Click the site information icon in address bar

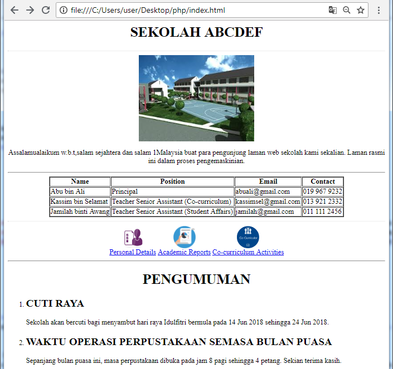click(x=64, y=10)
